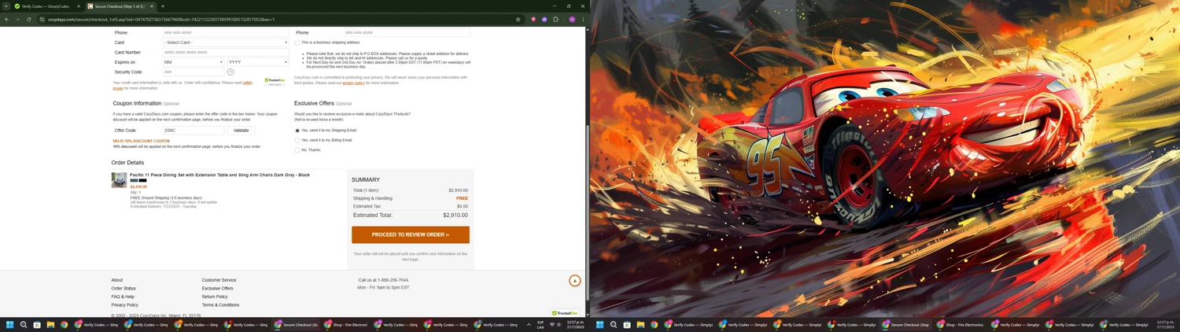
Task: Click the TrustedSite badge in the page footer
Action: [565, 313]
